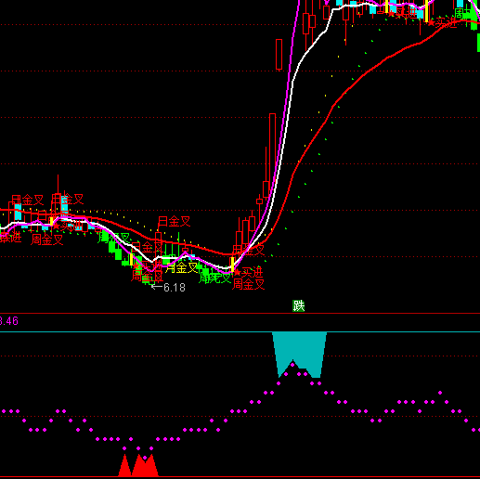Click the ★买进 signal at top right
This screenshot has height=479, width=480.
point(443,22)
